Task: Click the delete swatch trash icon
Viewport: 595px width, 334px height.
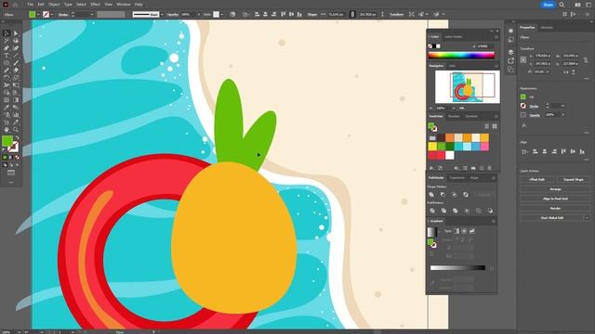Action: click(x=490, y=168)
